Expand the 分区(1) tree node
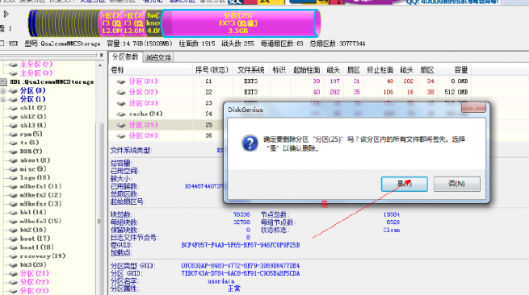529x295 pixels. click(x=3, y=99)
